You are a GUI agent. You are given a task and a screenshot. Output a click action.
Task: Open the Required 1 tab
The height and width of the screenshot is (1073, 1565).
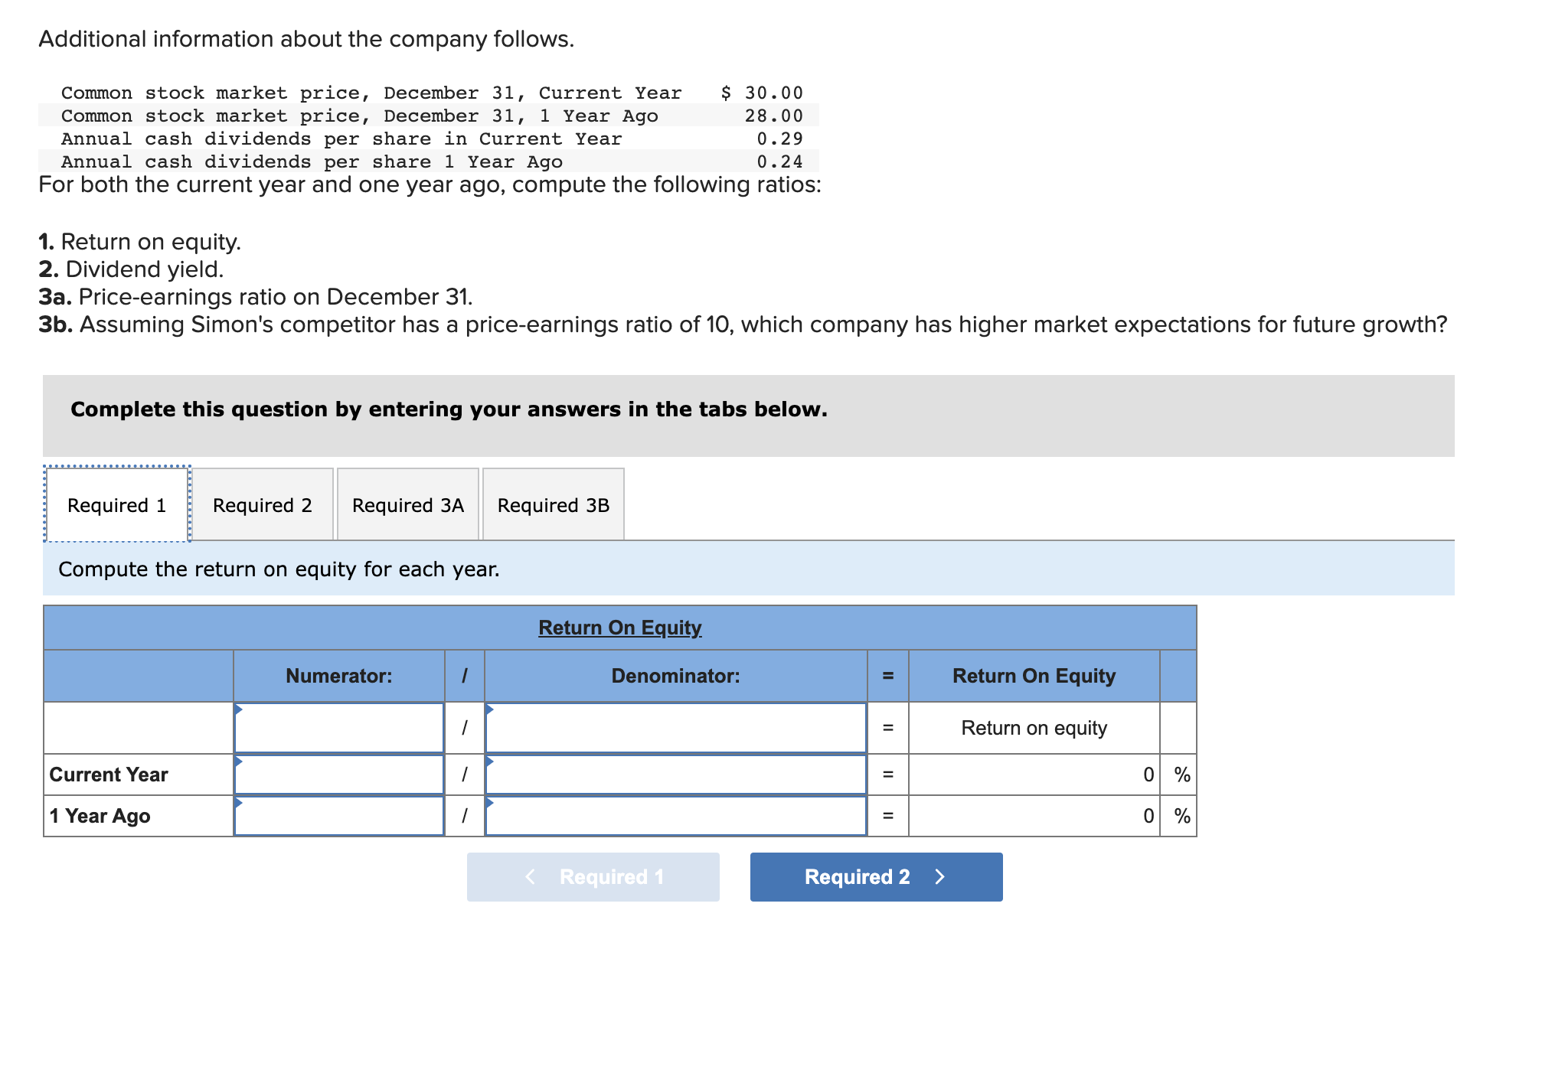coord(116,505)
